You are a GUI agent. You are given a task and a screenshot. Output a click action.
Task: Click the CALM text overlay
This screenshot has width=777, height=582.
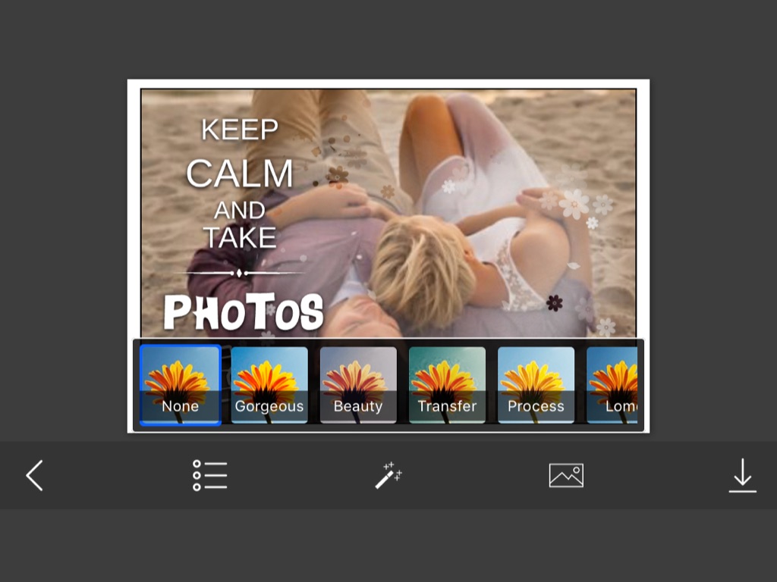click(240, 174)
